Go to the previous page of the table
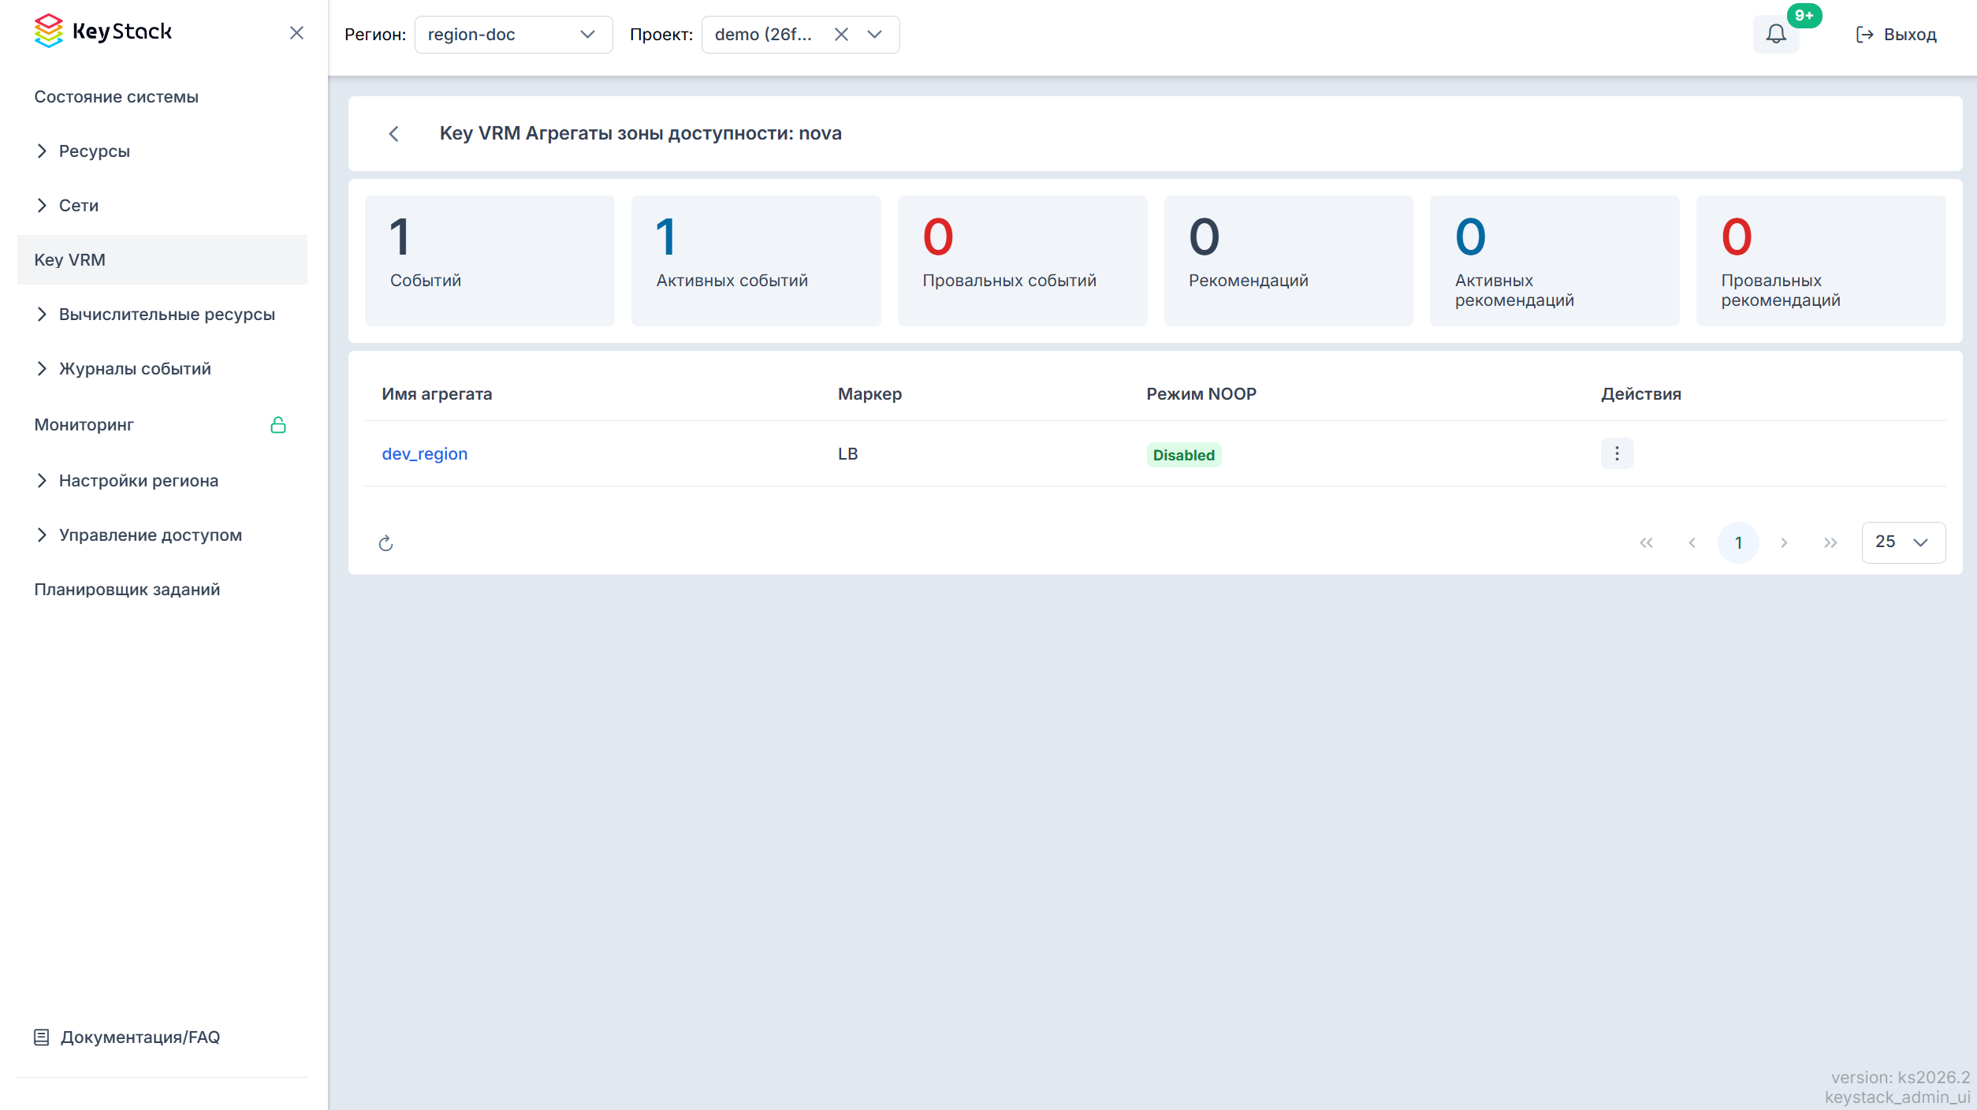Viewport: 1977px width, 1110px height. 1692,542
